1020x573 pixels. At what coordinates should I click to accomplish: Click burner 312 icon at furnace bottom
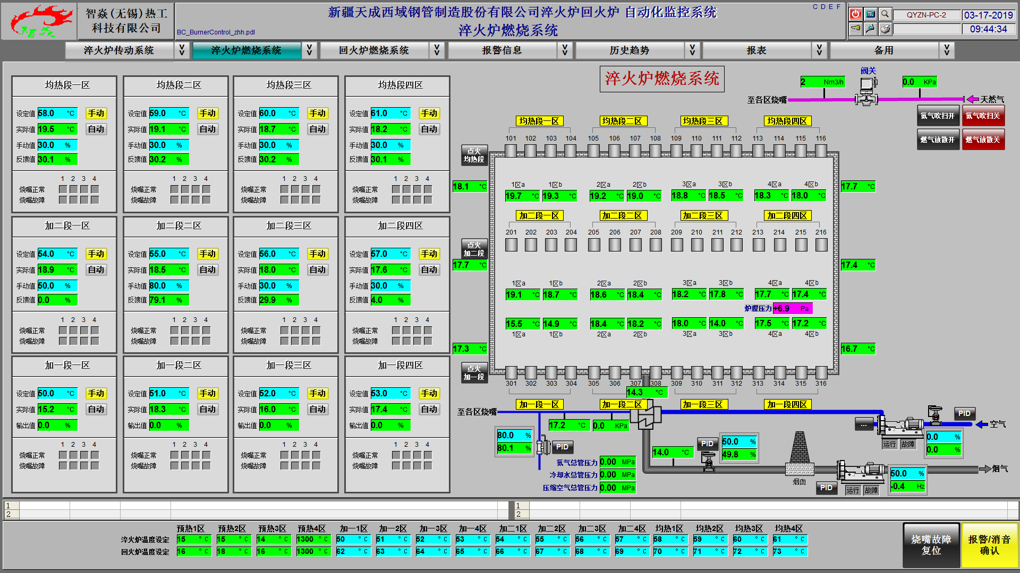click(736, 372)
